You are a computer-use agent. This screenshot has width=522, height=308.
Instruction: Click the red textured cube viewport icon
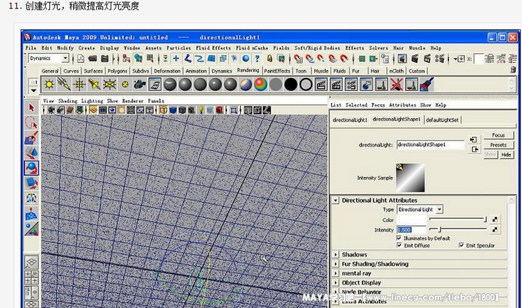pos(219,110)
